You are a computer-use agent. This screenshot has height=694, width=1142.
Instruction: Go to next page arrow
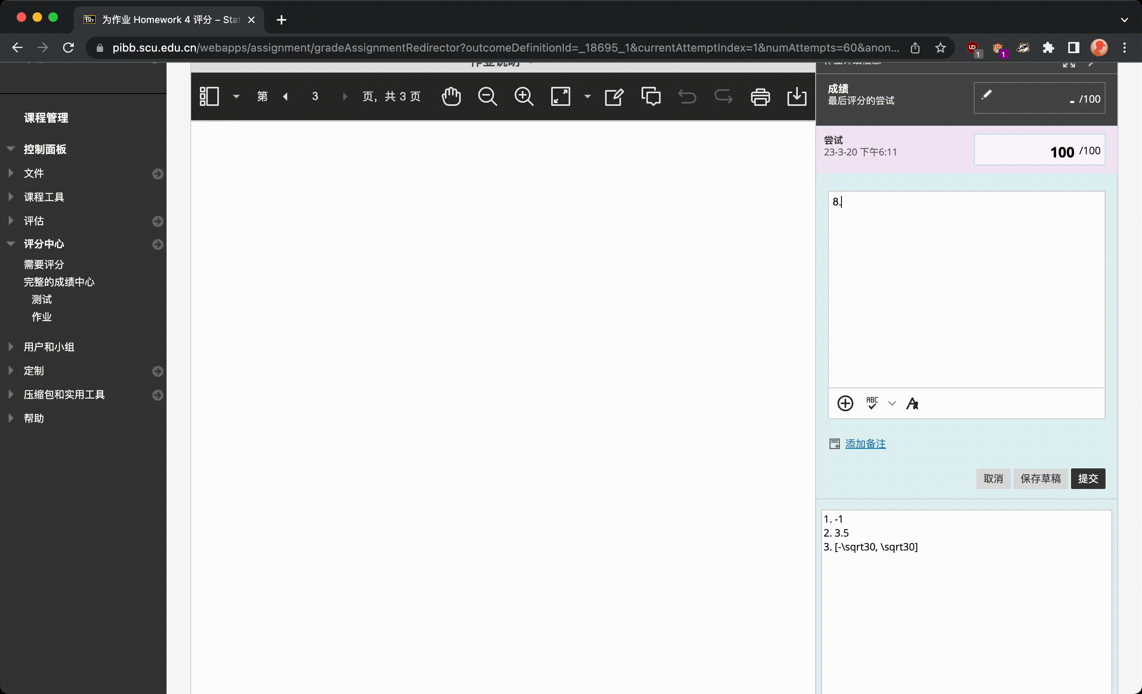[x=345, y=96]
